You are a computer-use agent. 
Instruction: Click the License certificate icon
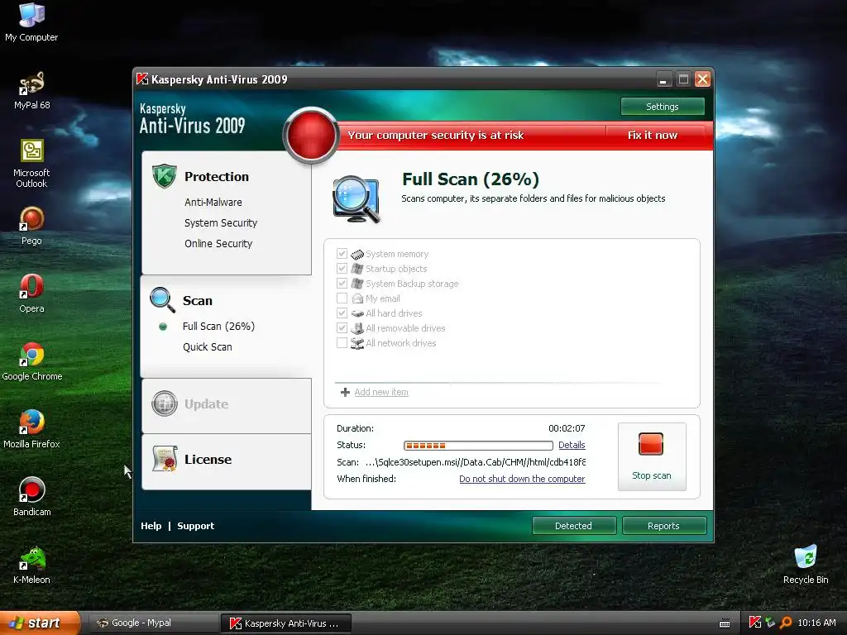[165, 459]
